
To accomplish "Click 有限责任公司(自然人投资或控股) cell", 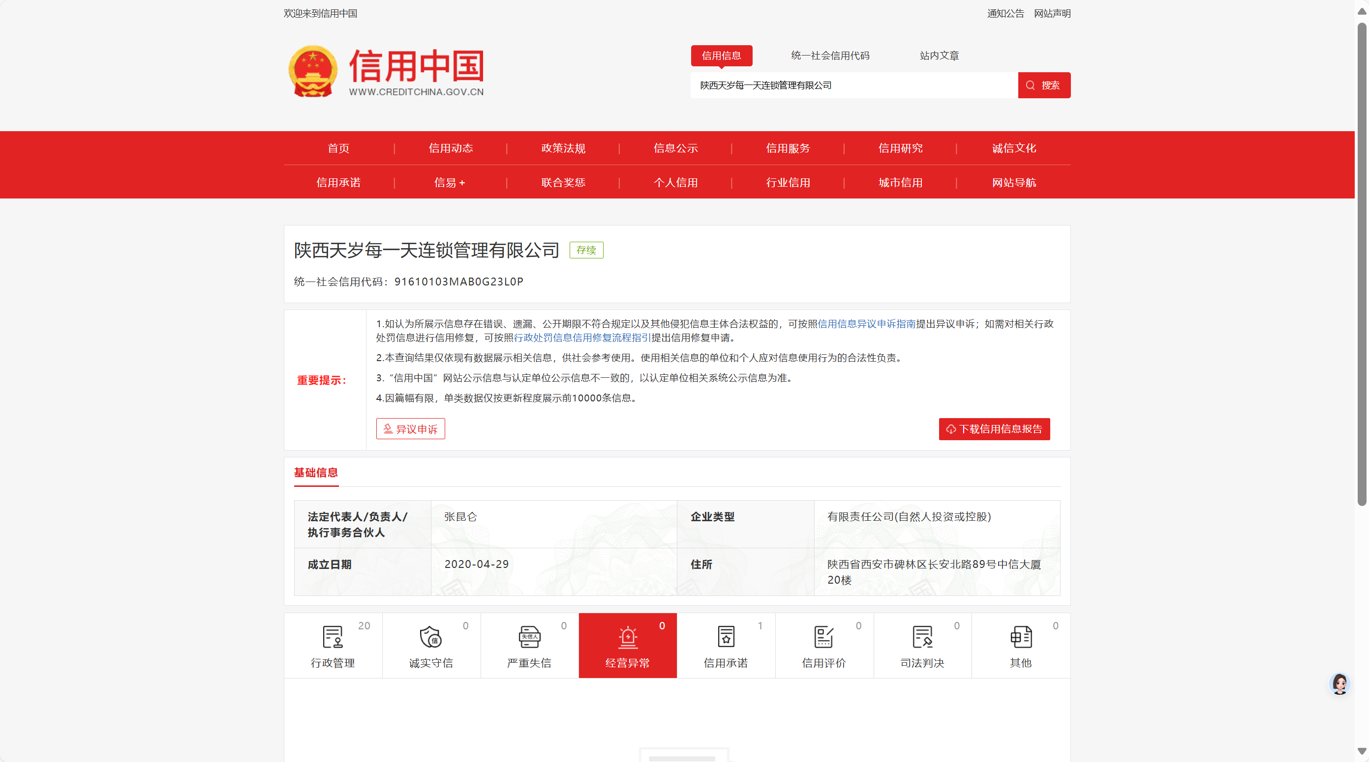I will (909, 517).
